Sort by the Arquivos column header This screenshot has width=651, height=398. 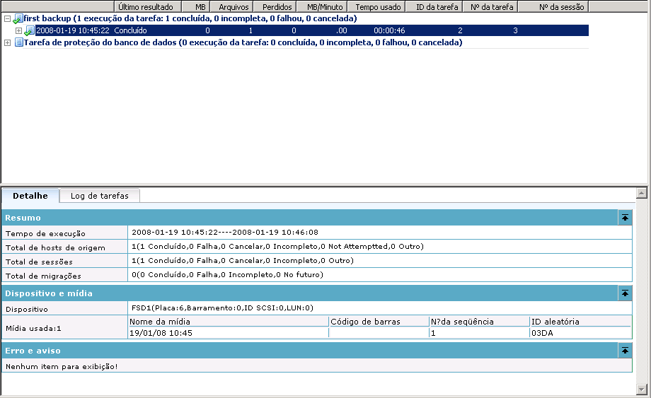[x=231, y=6]
